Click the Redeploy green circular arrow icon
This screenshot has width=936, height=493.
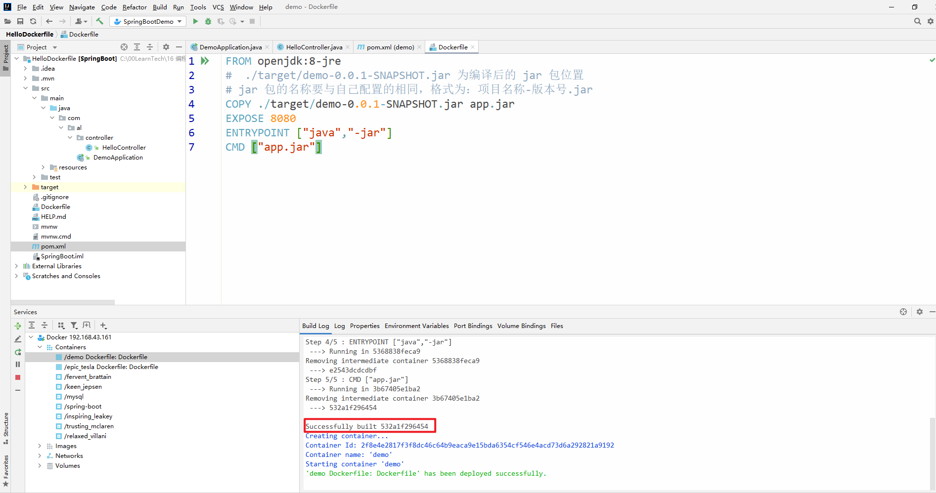pos(18,352)
